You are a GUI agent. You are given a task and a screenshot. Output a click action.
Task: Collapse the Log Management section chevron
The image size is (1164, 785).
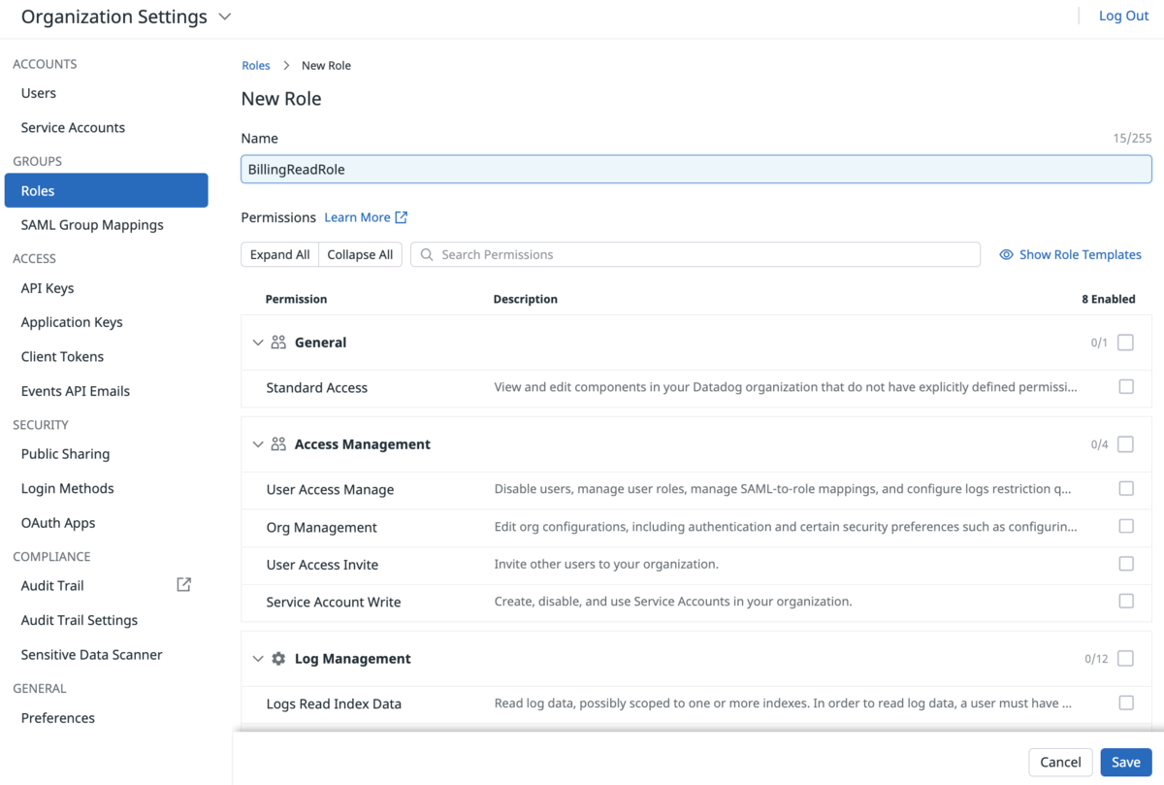[x=258, y=659]
